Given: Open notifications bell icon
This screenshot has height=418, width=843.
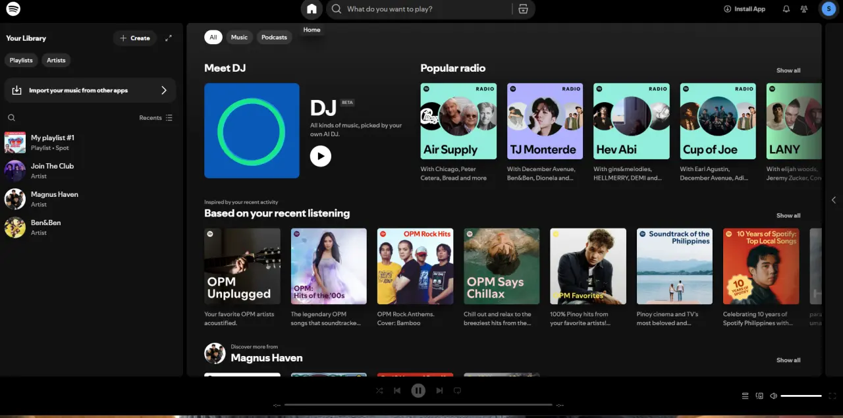Looking at the screenshot, I should pos(786,9).
